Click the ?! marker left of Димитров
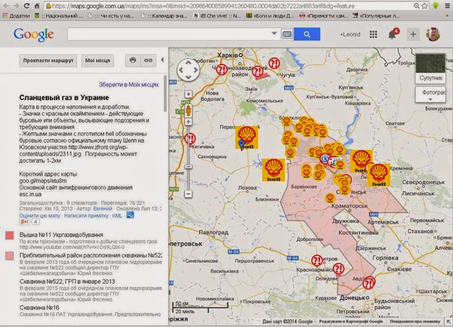Image resolution: width=453 pixels, height=327 pixels. 317,261
